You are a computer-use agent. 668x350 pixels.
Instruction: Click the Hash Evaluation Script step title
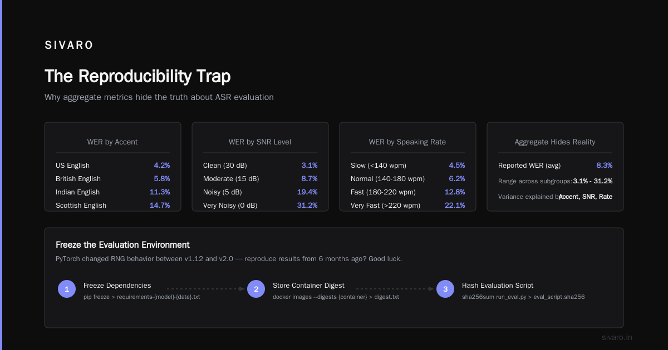point(498,285)
